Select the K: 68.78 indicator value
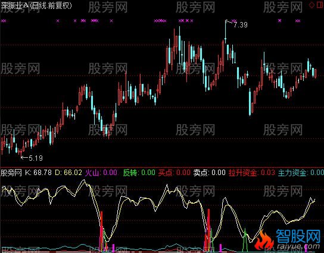Screen dimensions: 324x253 (38, 172)
